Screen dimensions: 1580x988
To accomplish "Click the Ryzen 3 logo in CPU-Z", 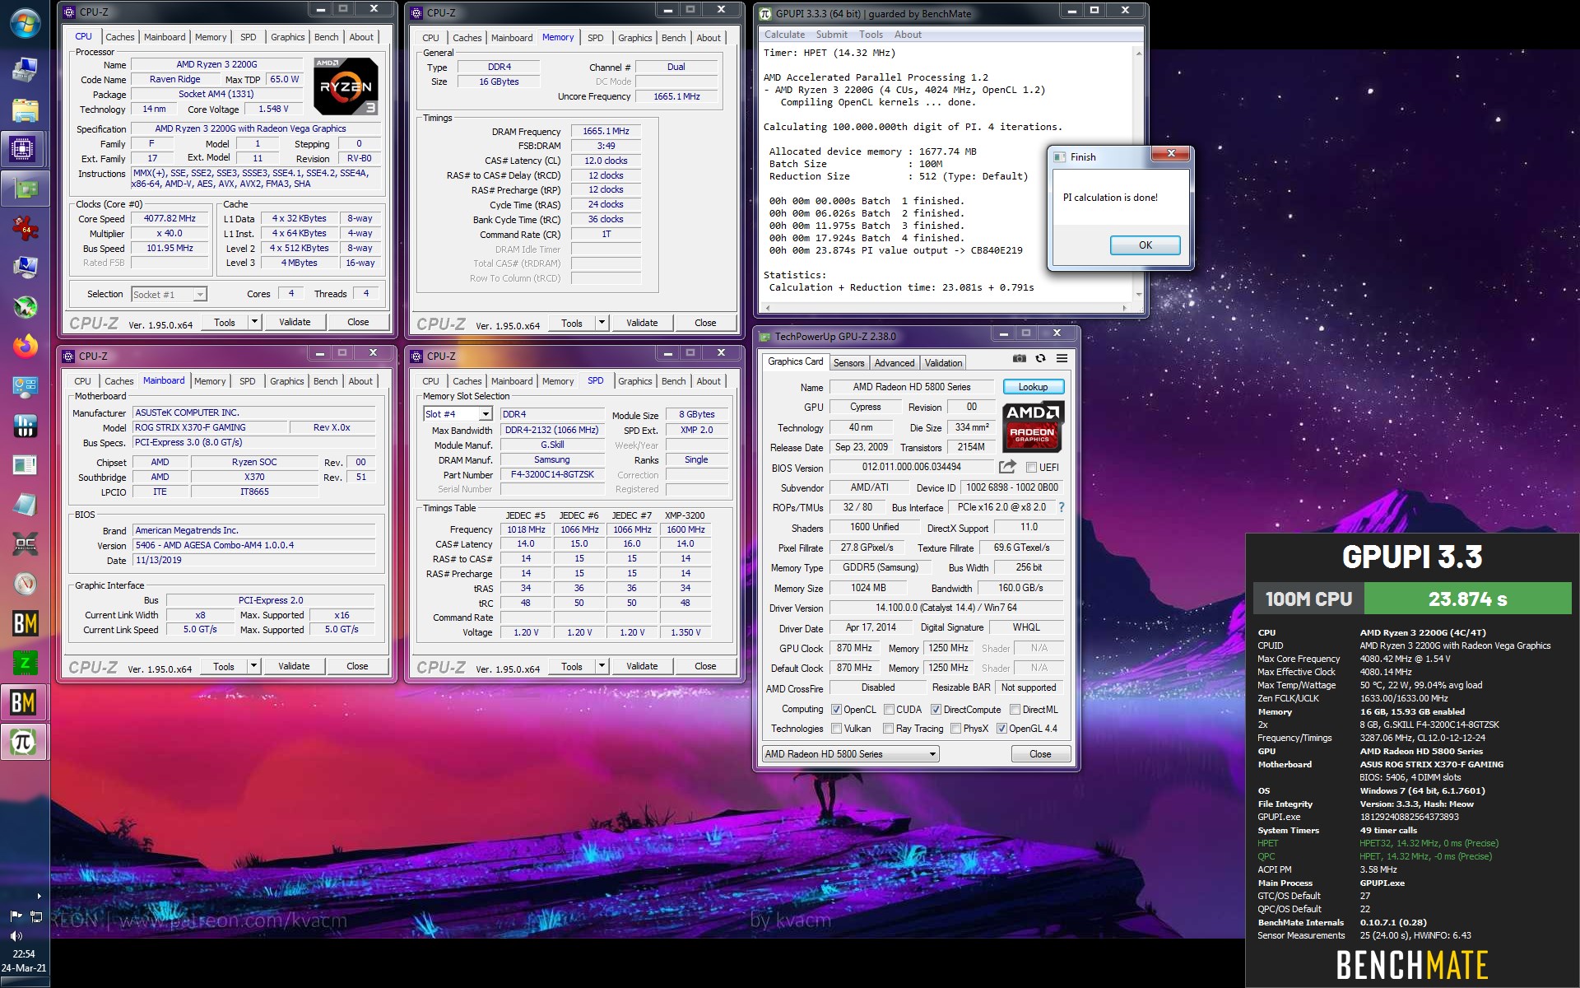I will point(346,86).
